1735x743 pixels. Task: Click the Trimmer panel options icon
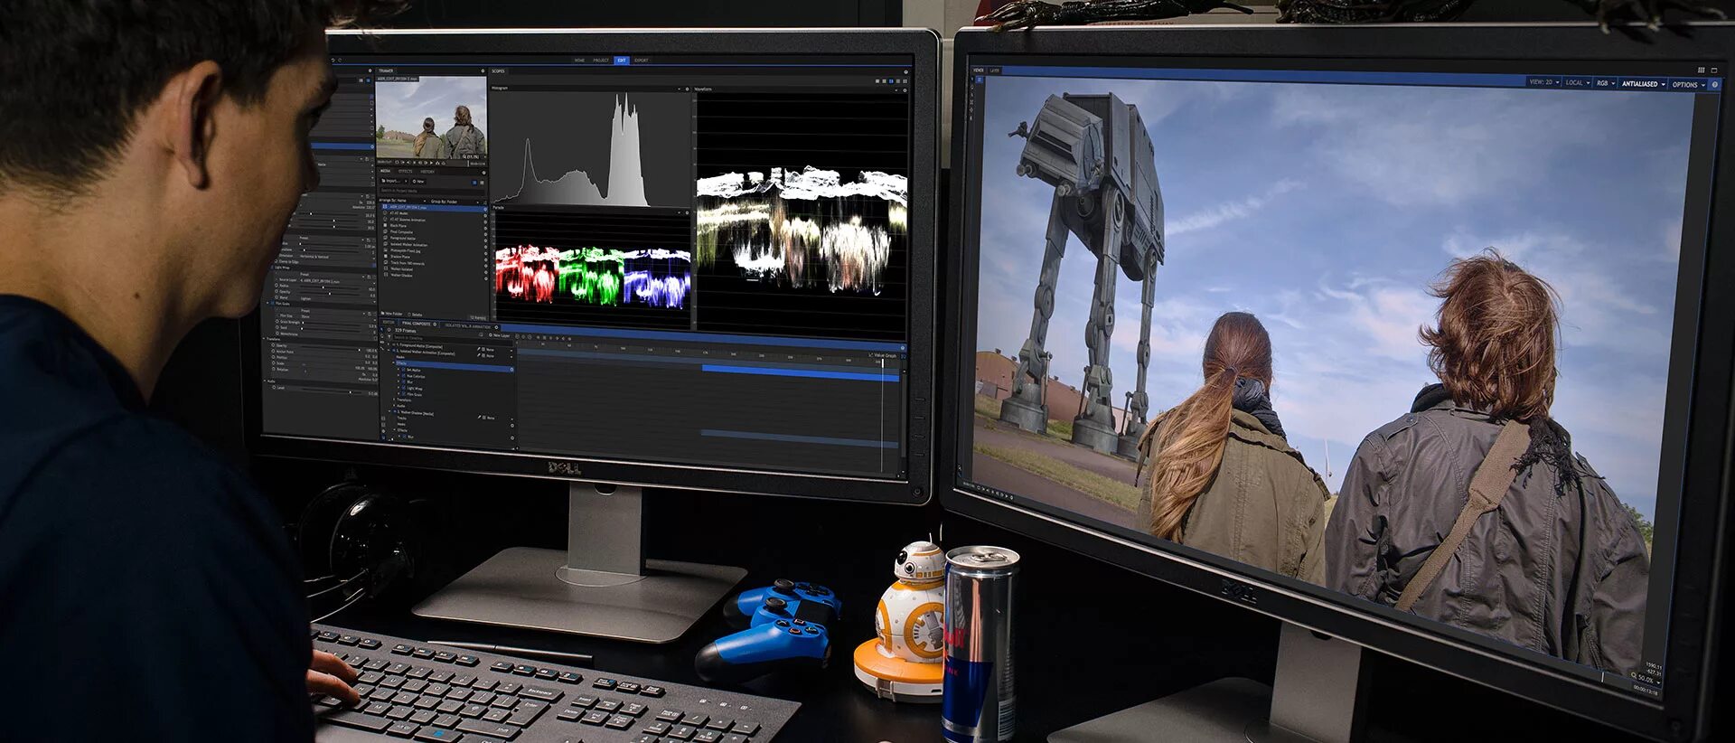point(483,71)
